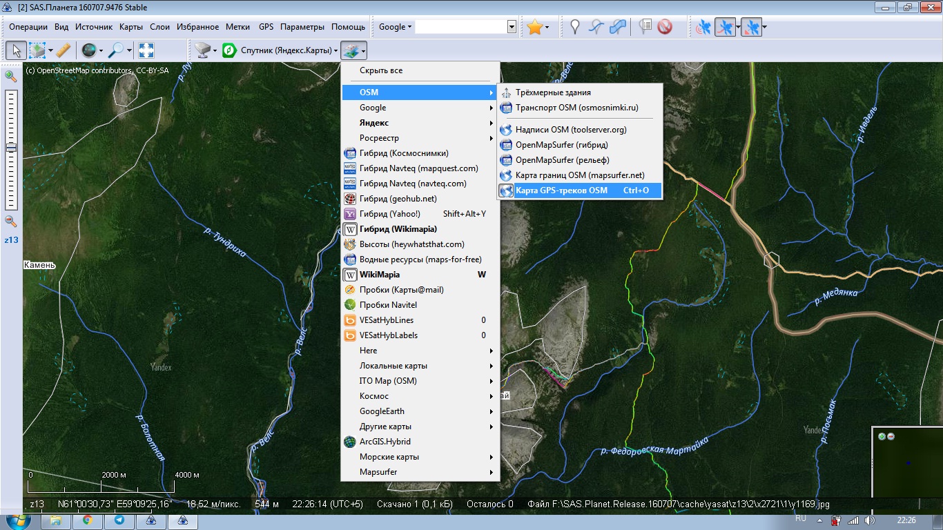Click the selection area tool icon
The image size is (943, 530).
[x=37, y=50]
